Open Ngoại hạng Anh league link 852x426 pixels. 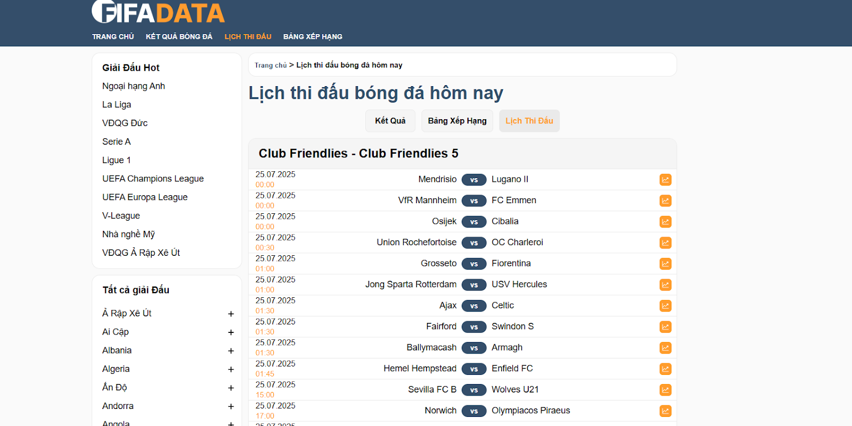click(x=134, y=86)
